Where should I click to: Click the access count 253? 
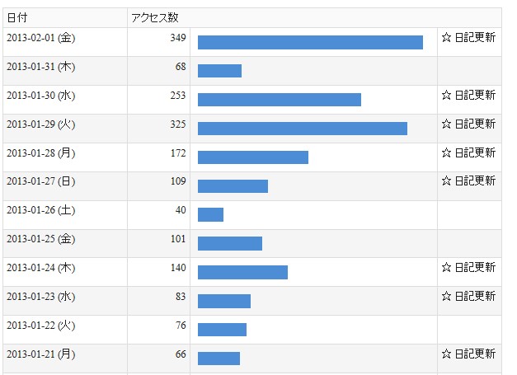(178, 96)
